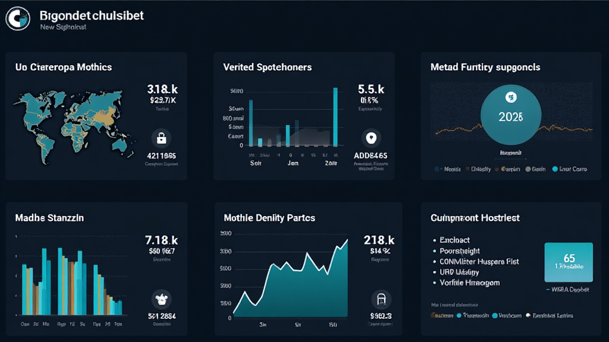Click the Bigondetchulsibet header title
Viewport: 609px width, 342px height.
coord(91,15)
